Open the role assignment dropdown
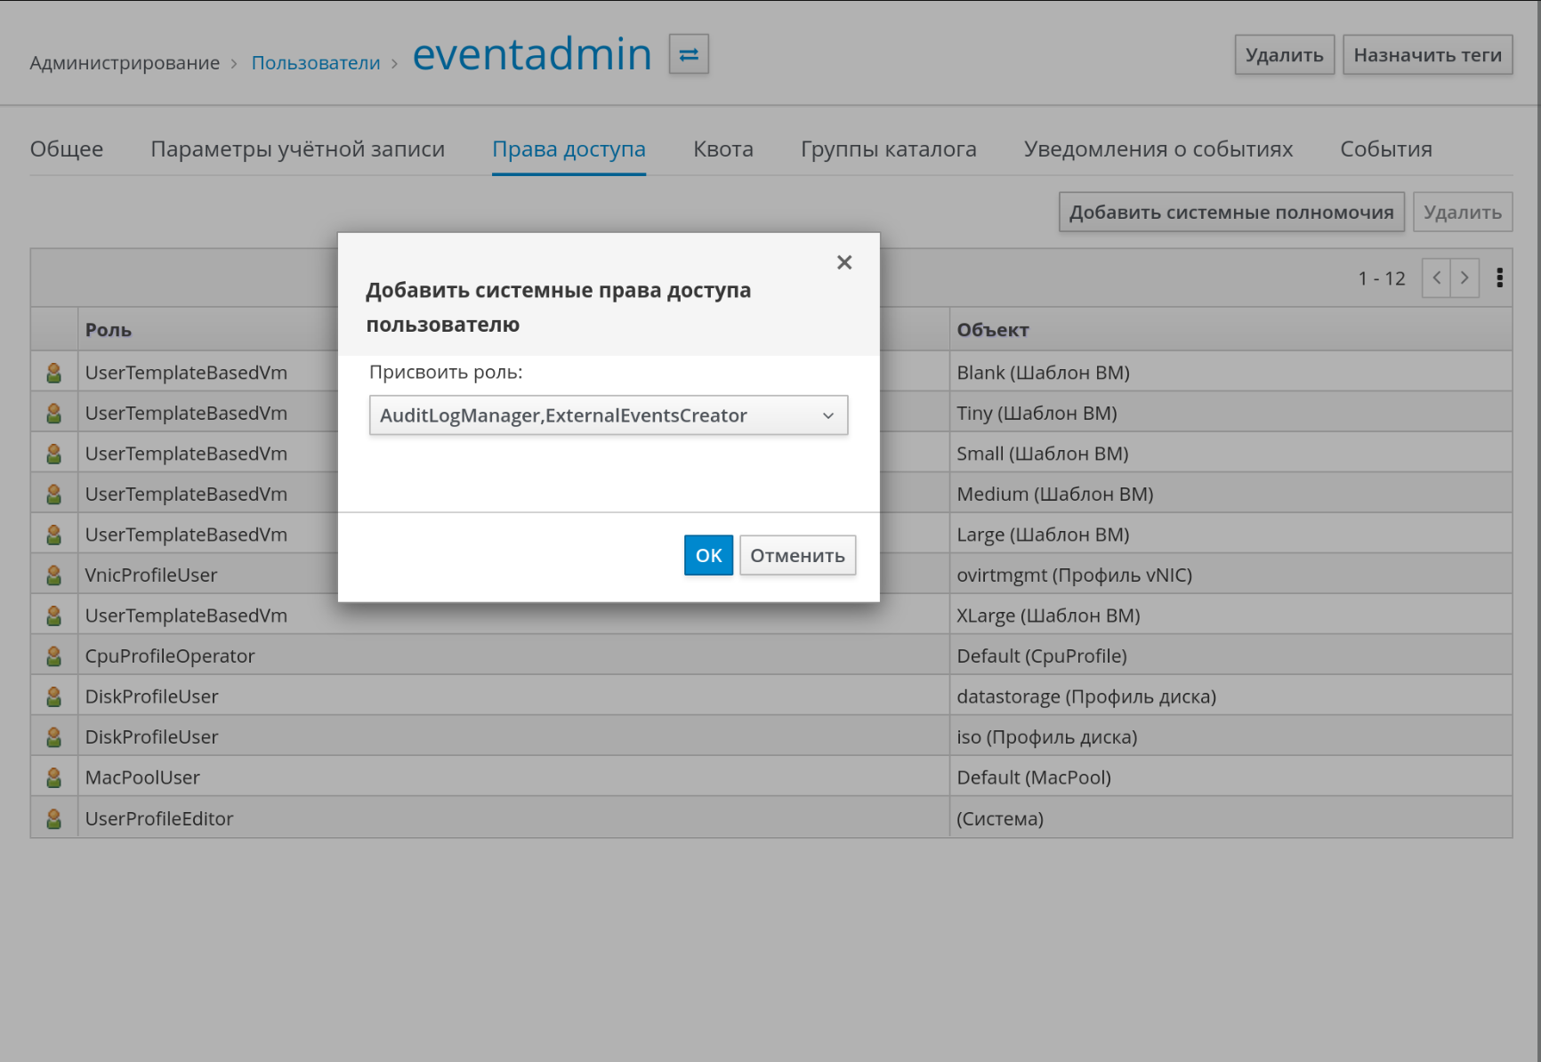The width and height of the screenshot is (1541, 1062). click(609, 415)
